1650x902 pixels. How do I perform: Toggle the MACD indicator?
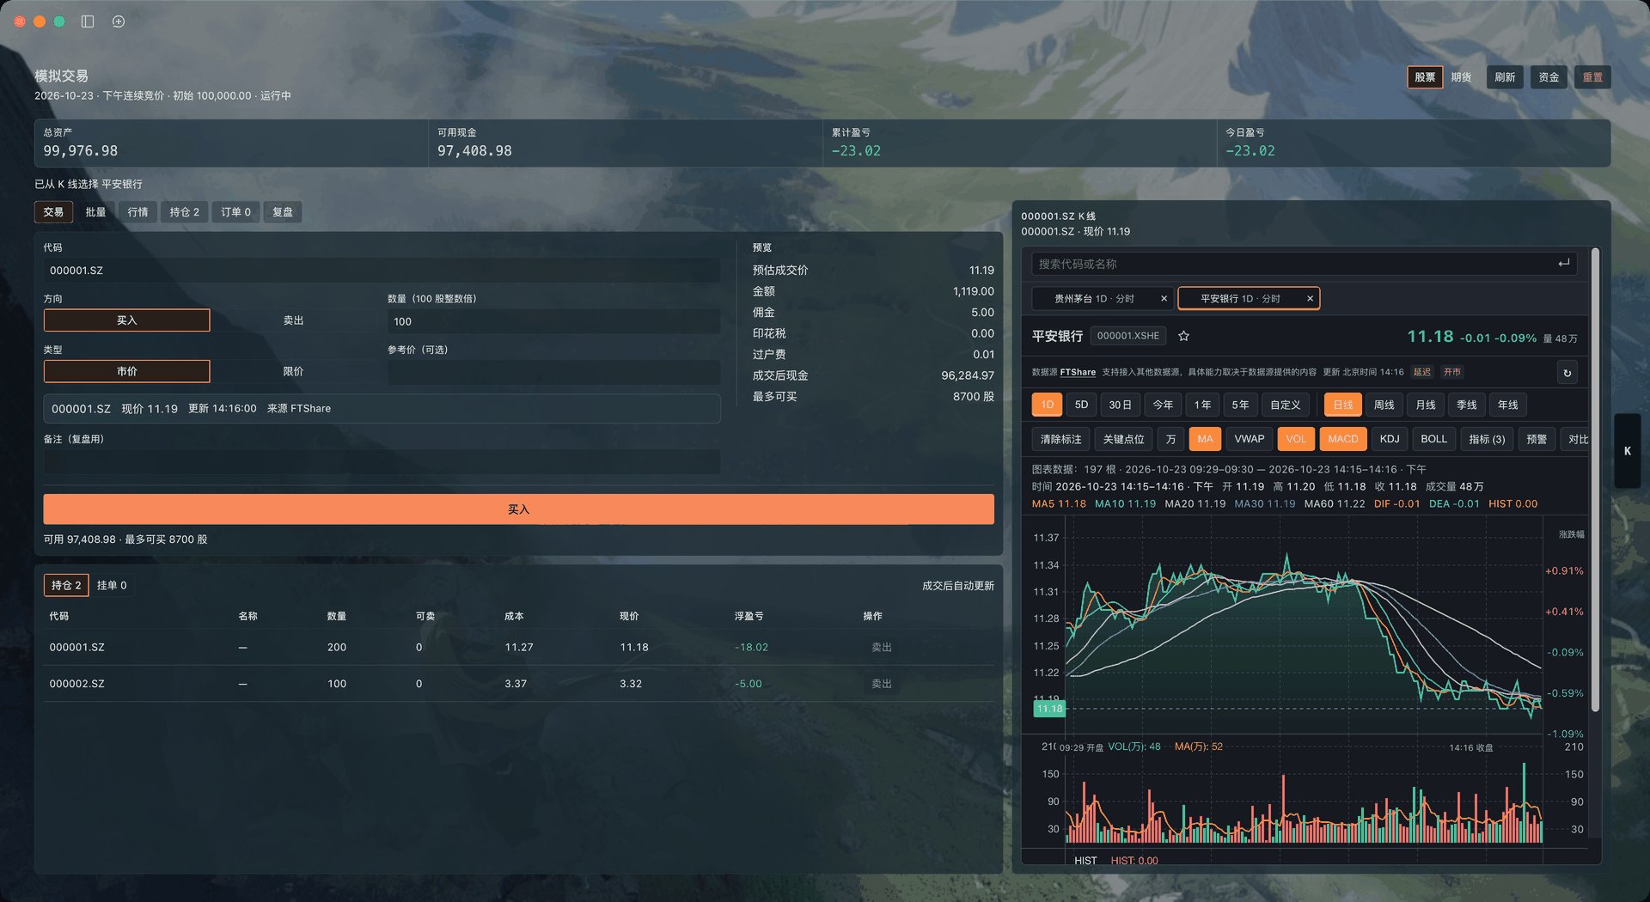coord(1342,439)
